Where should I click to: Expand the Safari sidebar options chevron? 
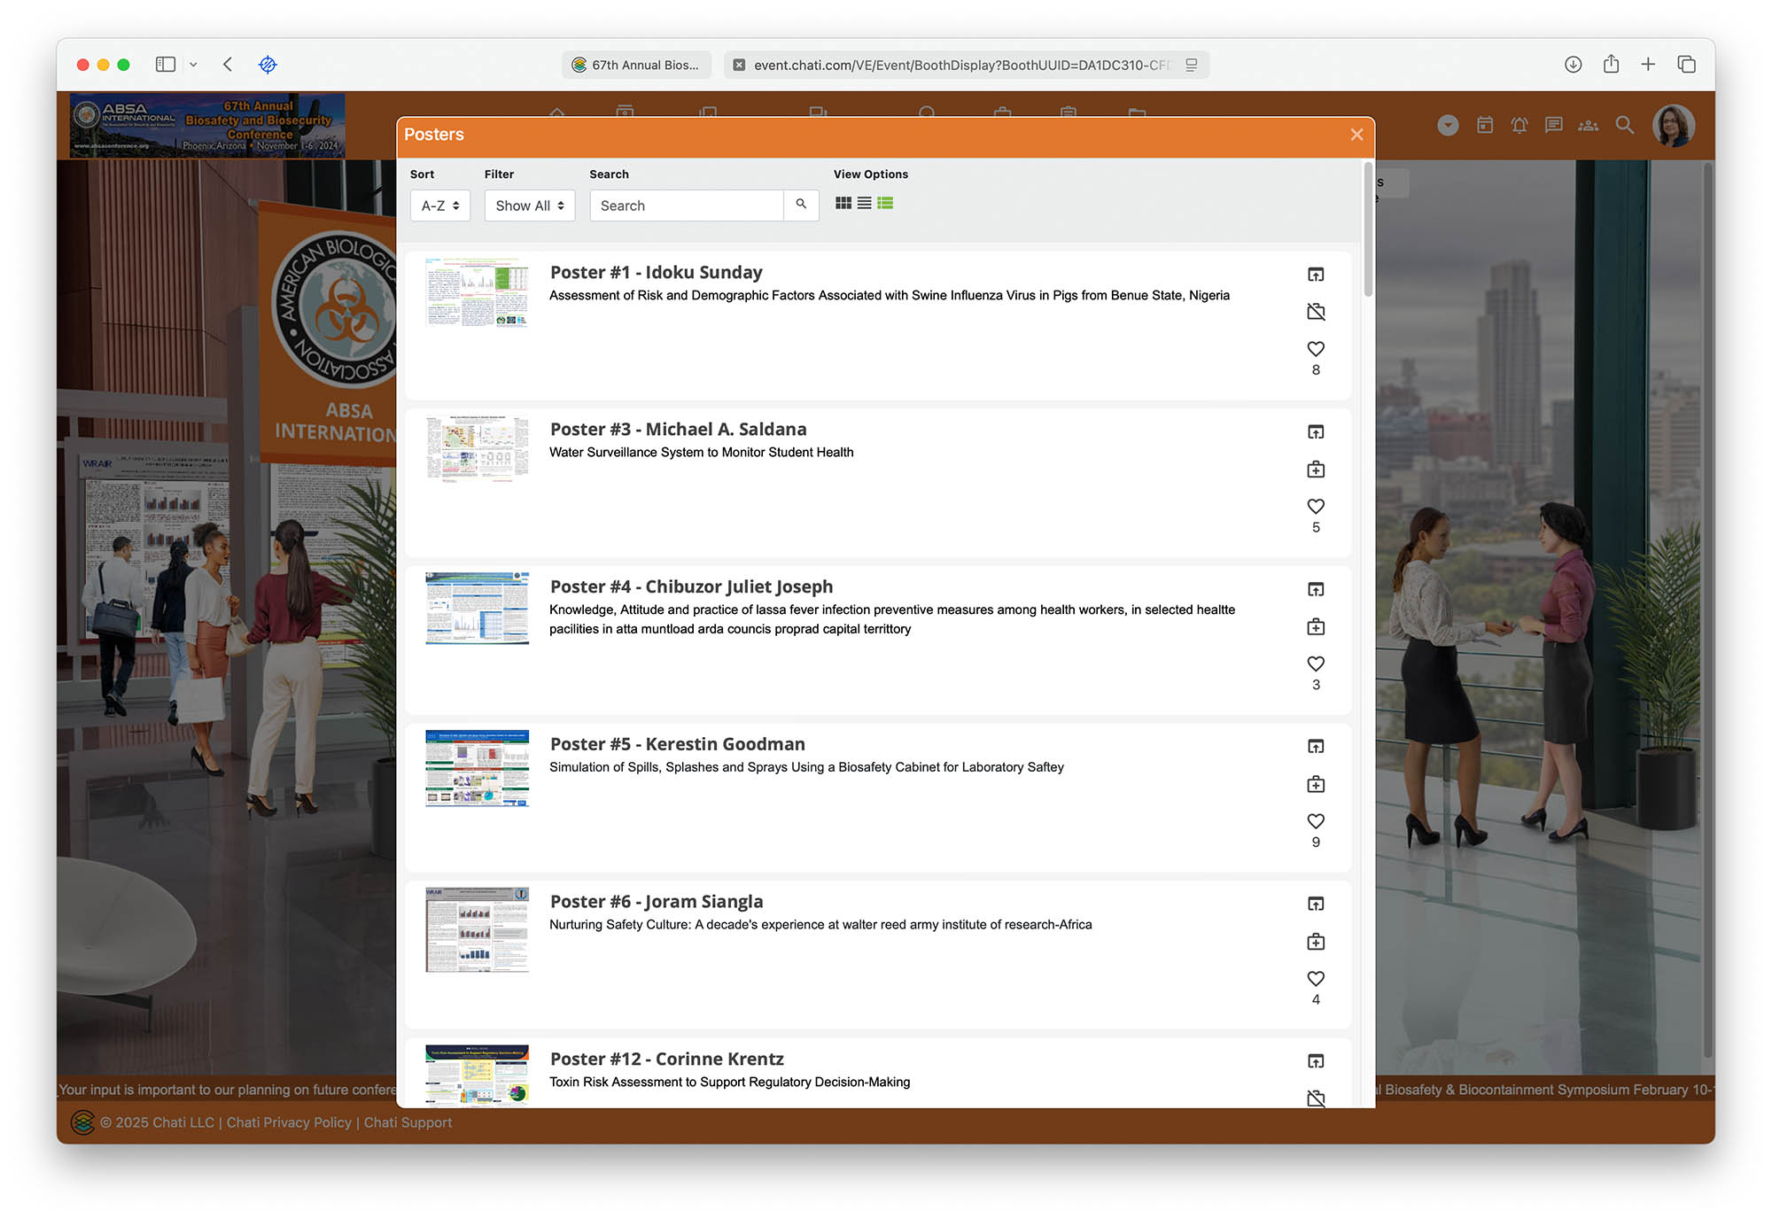click(x=193, y=65)
